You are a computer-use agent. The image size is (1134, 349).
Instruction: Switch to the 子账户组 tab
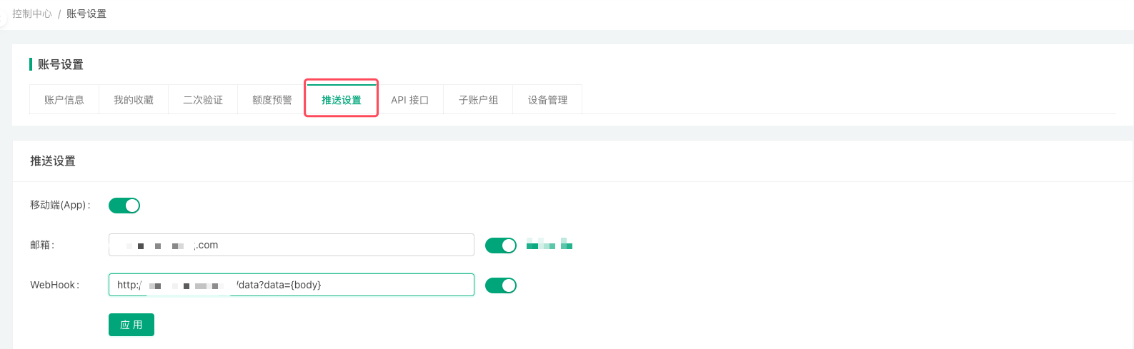click(479, 100)
